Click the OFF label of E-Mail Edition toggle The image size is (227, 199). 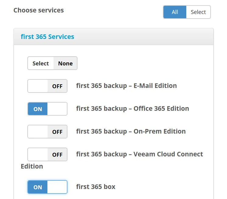57,86
